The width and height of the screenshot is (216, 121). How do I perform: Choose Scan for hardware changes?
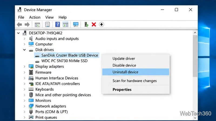136,81
